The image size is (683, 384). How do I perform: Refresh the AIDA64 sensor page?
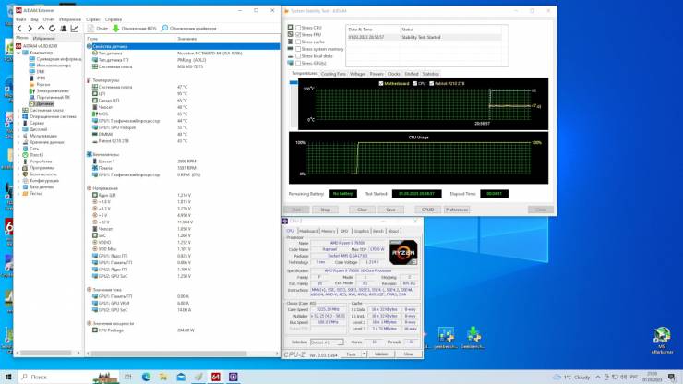[x=53, y=29]
